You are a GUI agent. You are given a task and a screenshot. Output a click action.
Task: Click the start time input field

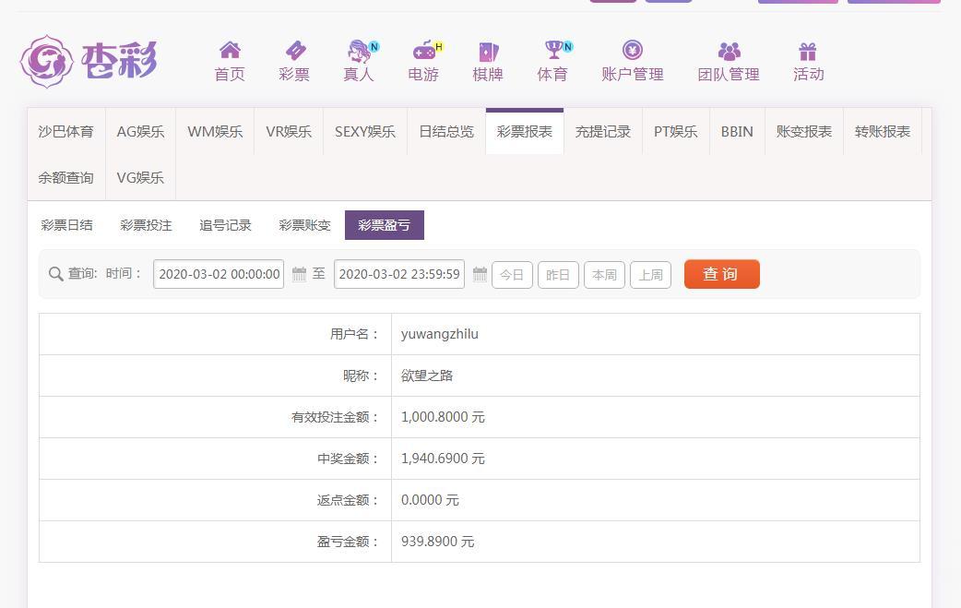click(x=219, y=274)
